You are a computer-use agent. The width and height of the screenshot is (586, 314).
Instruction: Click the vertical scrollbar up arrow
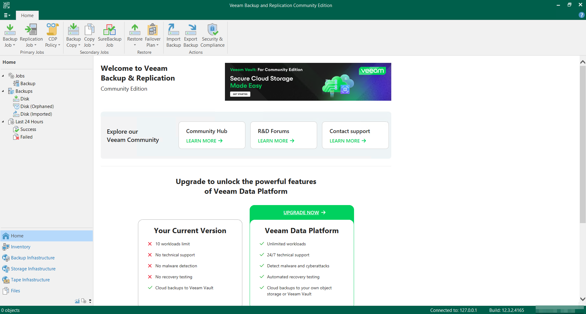(x=583, y=62)
